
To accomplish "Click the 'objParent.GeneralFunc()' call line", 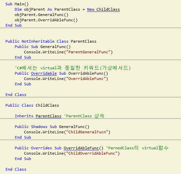I will 41,15.
